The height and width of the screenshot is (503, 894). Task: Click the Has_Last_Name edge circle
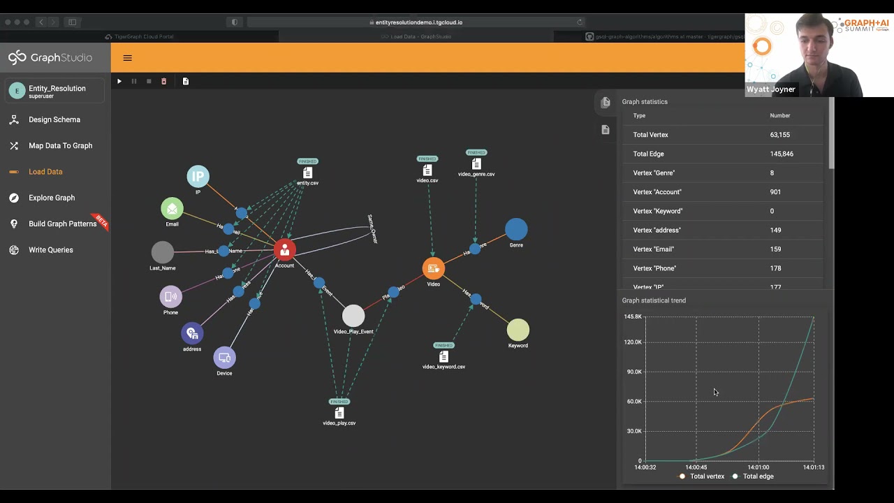[x=223, y=251]
